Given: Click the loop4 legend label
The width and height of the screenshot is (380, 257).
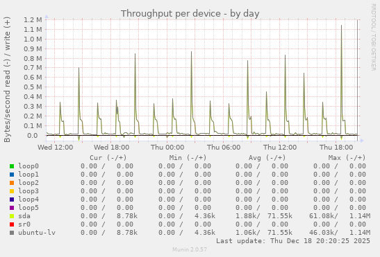Looking at the screenshot, I should pos(28,200).
